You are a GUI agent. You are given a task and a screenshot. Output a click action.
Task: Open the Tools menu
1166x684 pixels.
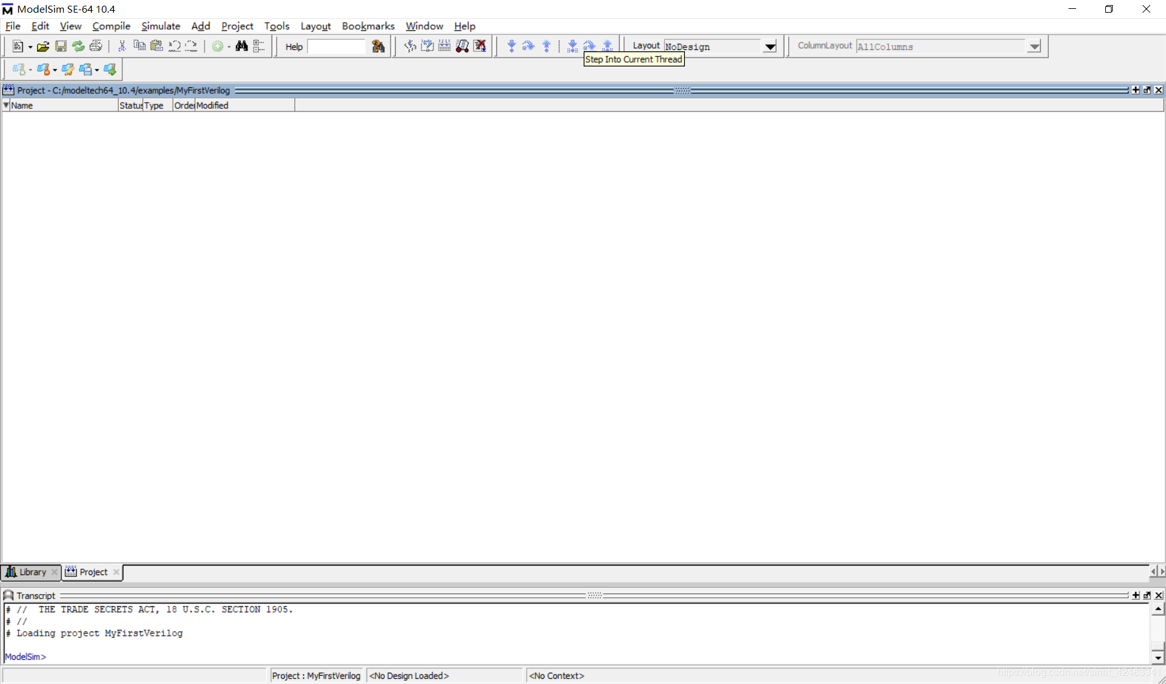[277, 26]
